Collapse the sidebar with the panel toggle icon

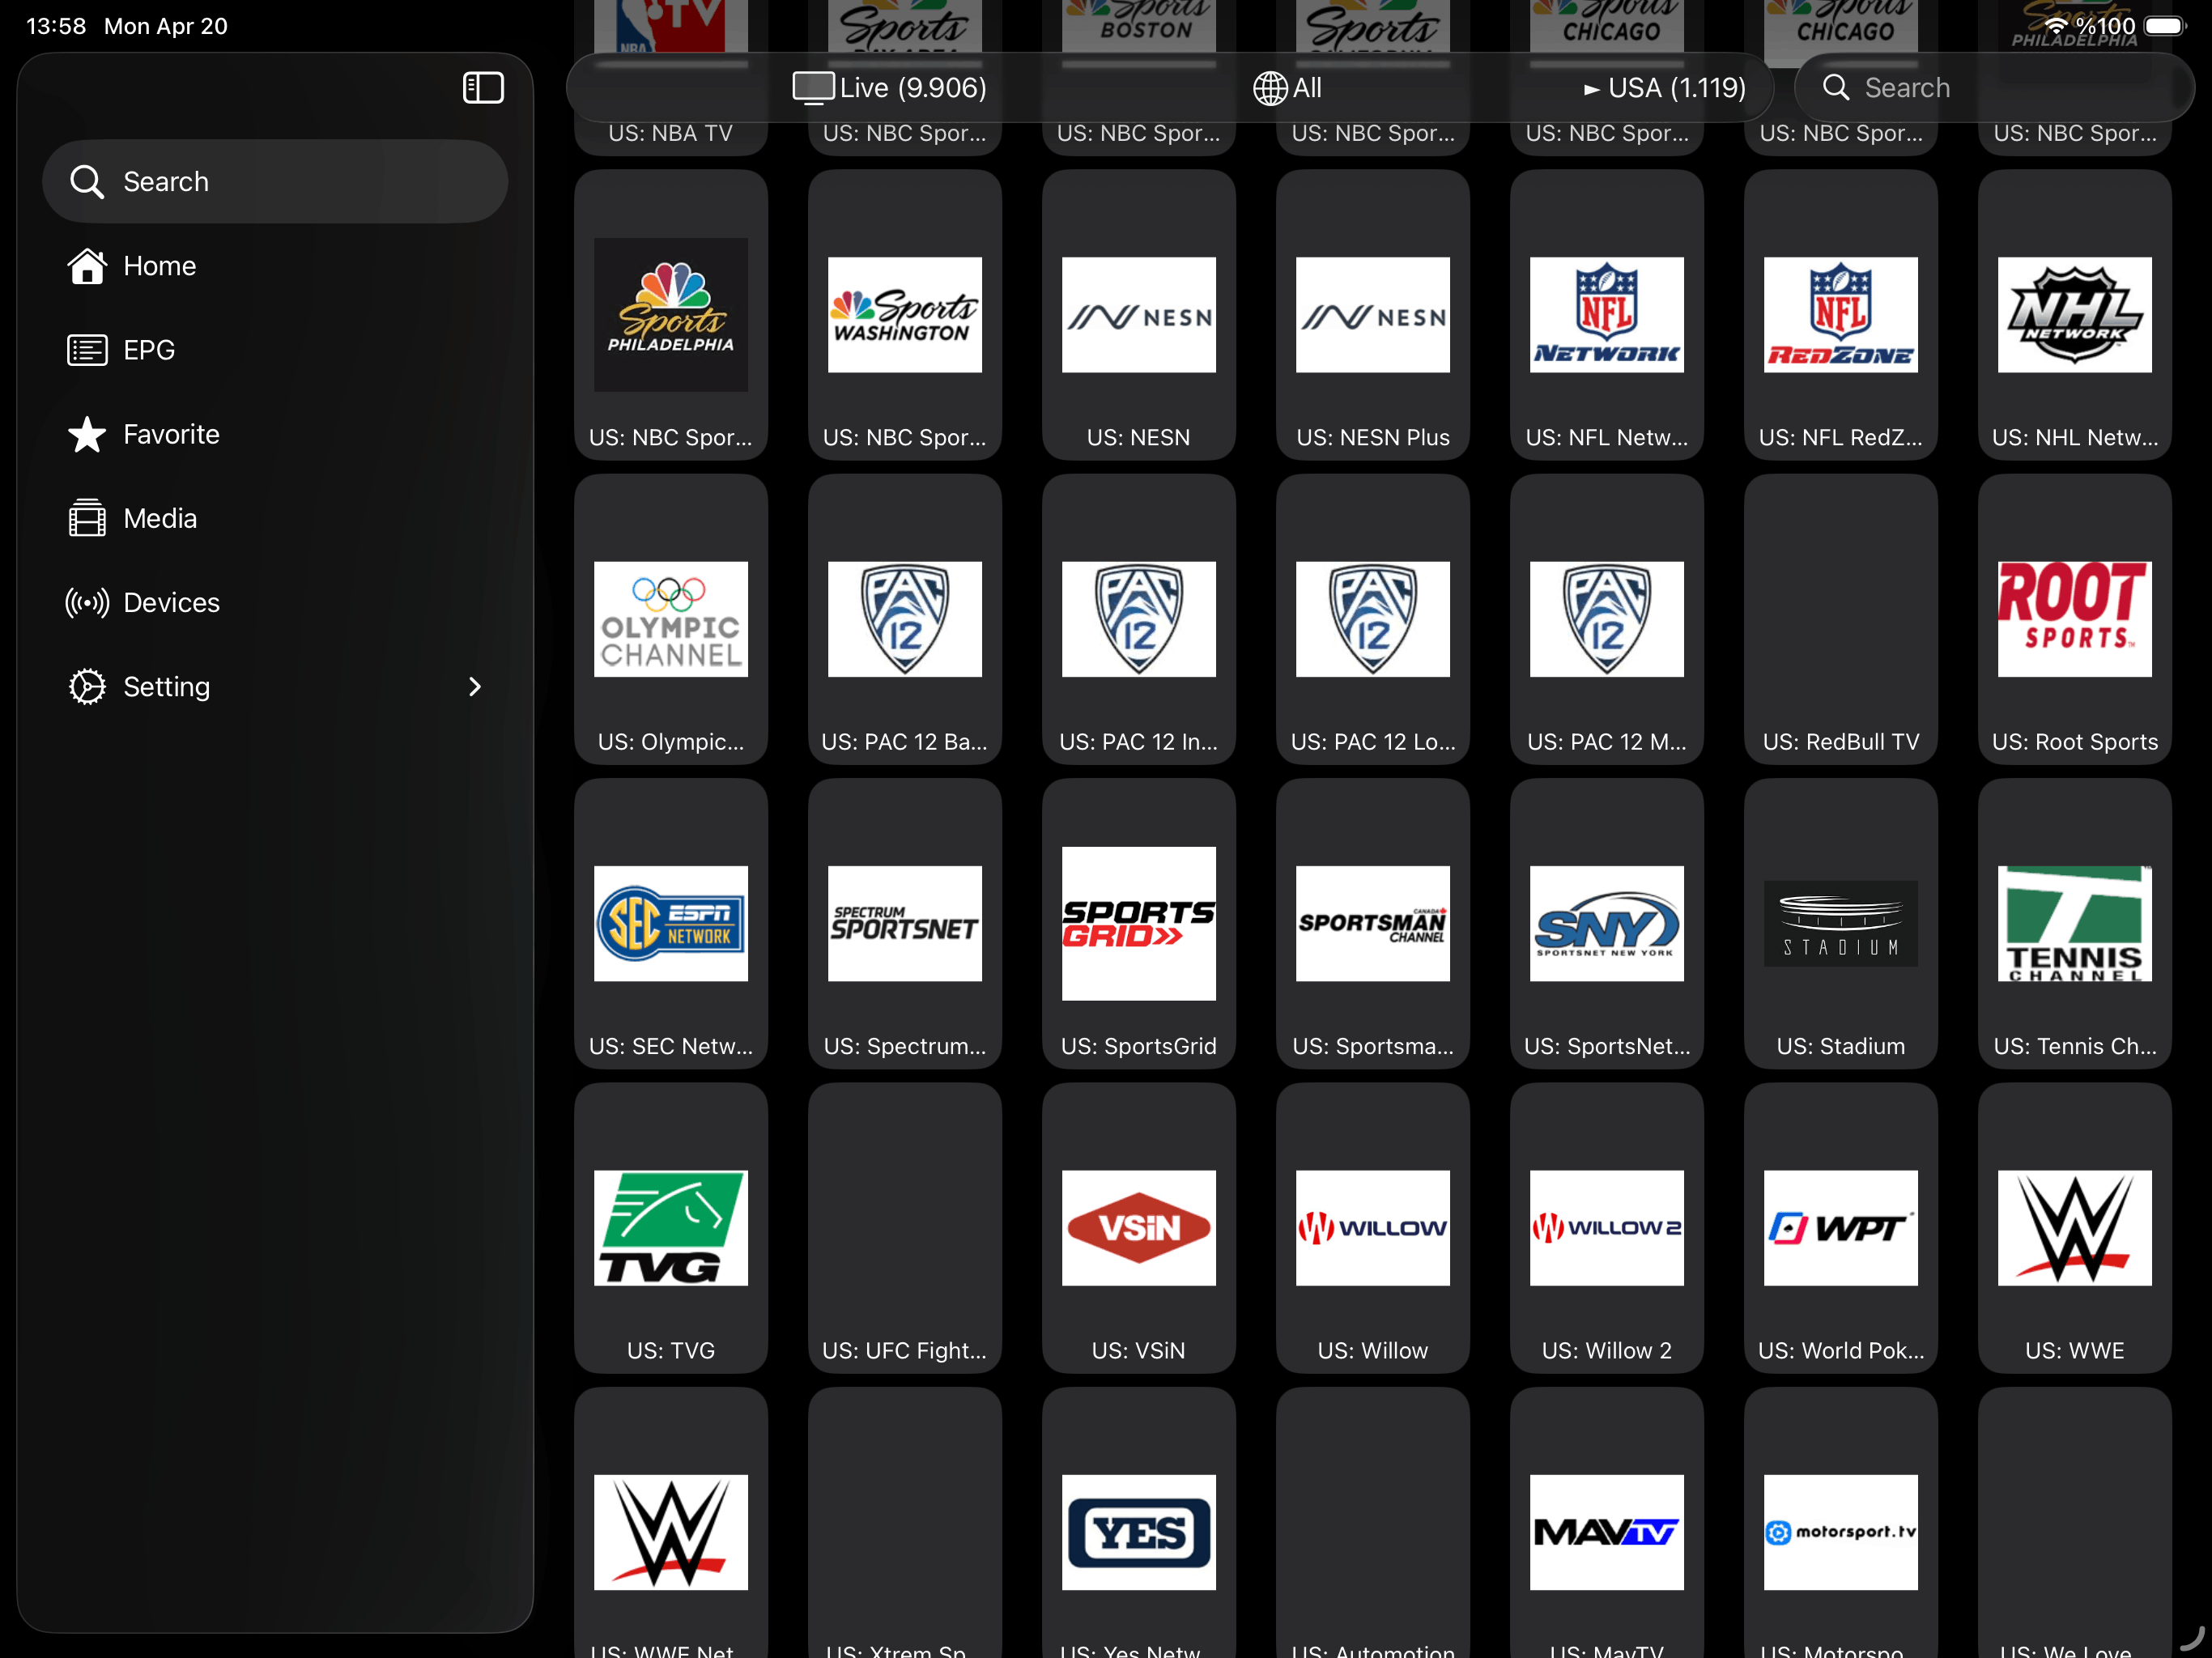pos(483,88)
